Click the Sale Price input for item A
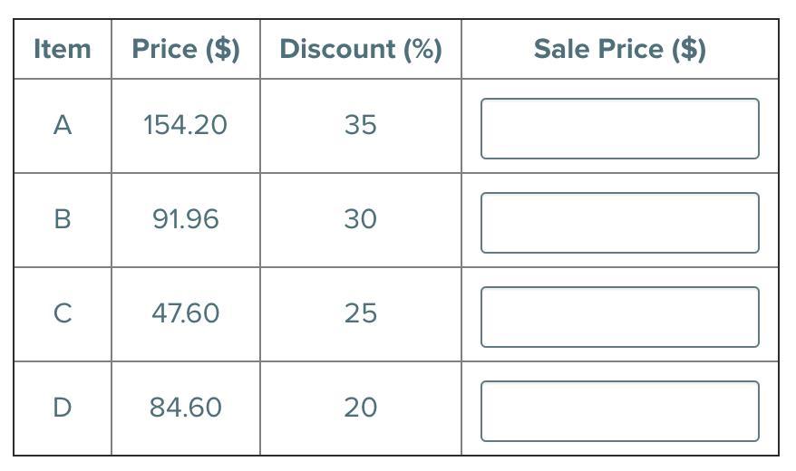The image size is (796, 471). 619,129
